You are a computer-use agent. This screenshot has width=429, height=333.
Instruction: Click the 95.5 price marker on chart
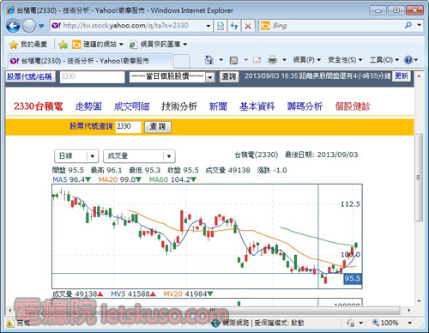click(x=353, y=279)
